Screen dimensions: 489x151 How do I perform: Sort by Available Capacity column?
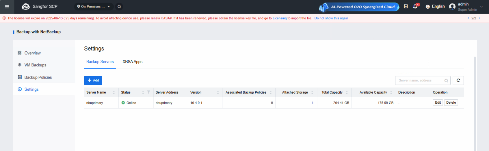[x=391, y=92]
